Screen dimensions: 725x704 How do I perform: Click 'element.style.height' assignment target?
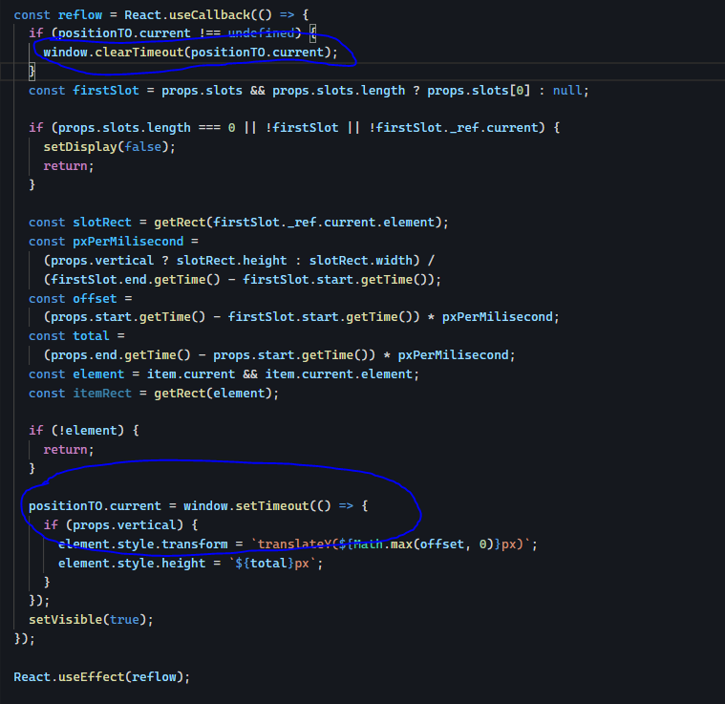132,564
